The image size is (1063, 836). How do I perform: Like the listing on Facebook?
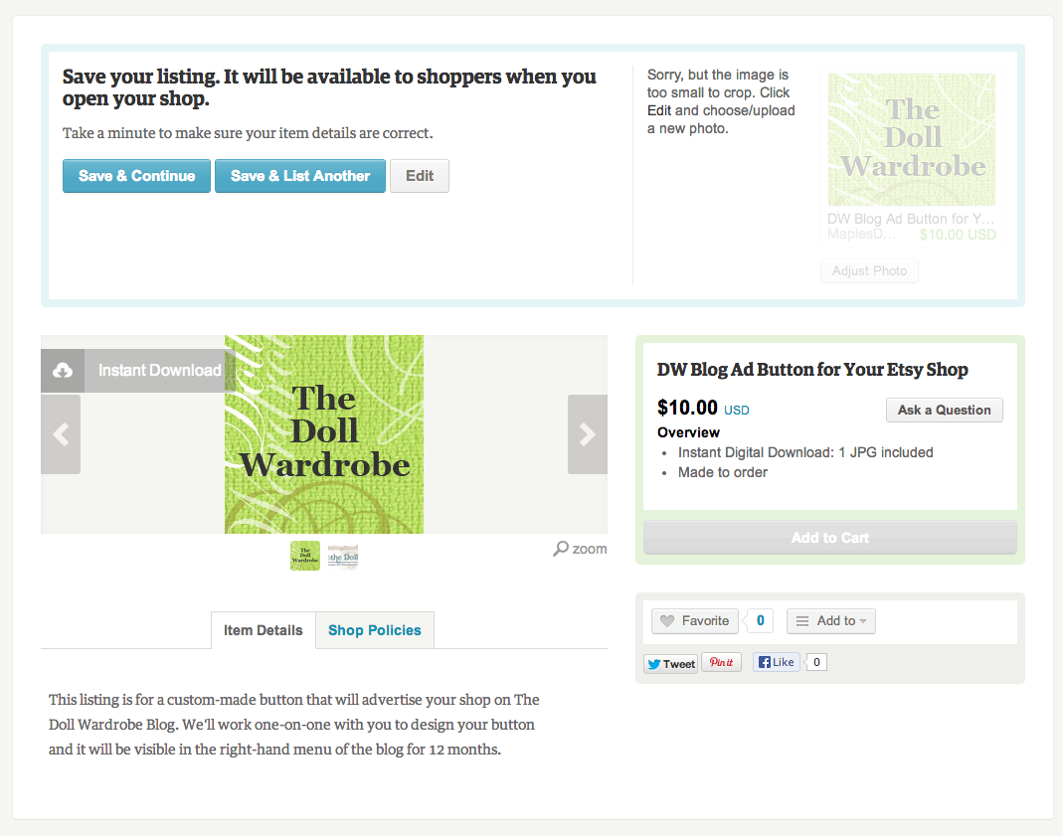pos(777,663)
